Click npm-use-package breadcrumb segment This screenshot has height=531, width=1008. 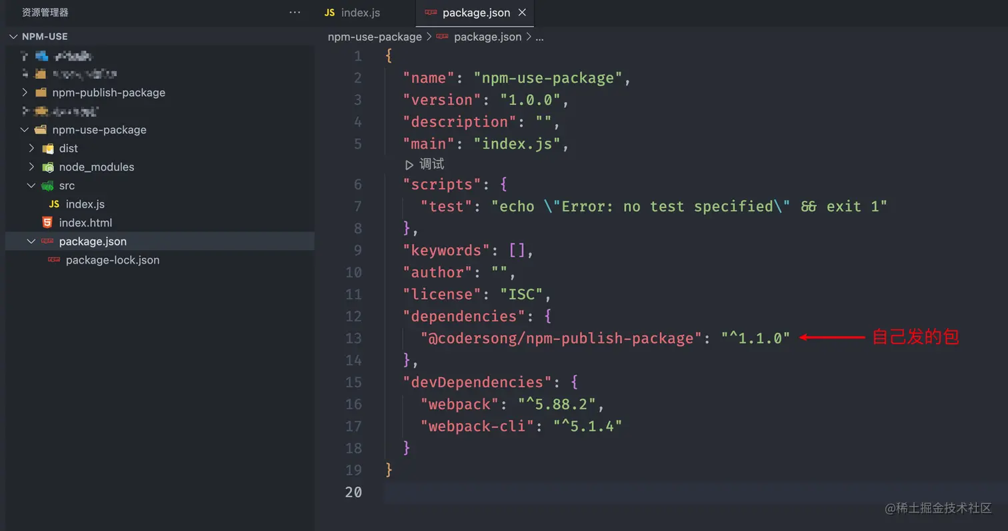(x=375, y=37)
